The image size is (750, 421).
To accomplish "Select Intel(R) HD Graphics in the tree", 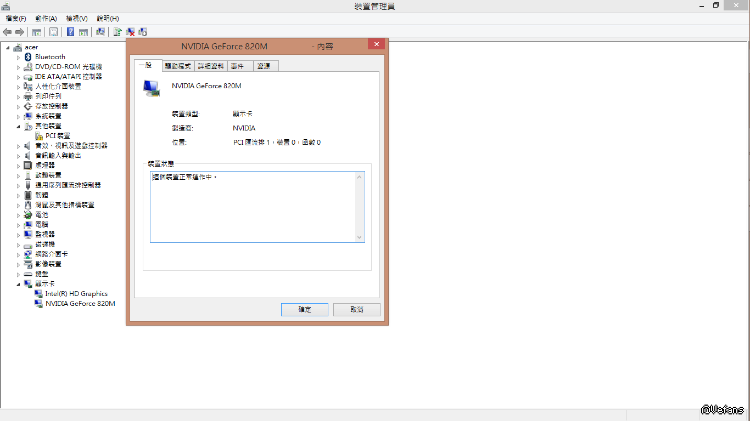I will pyautogui.click(x=76, y=294).
